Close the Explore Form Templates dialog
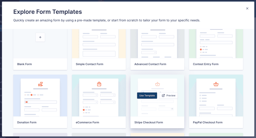This screenshot has height=138, width=256. [247, 8]
